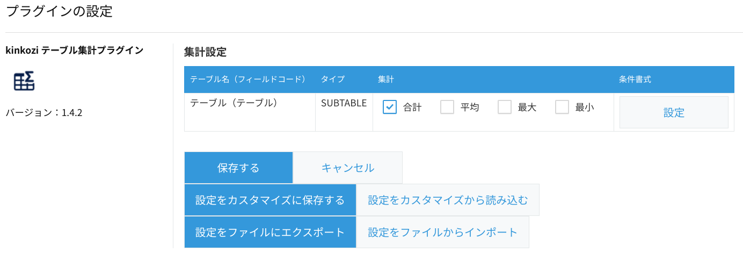
Task: Click the kinkozi table aggregation plugin icon
Action: tap(24, 81)
